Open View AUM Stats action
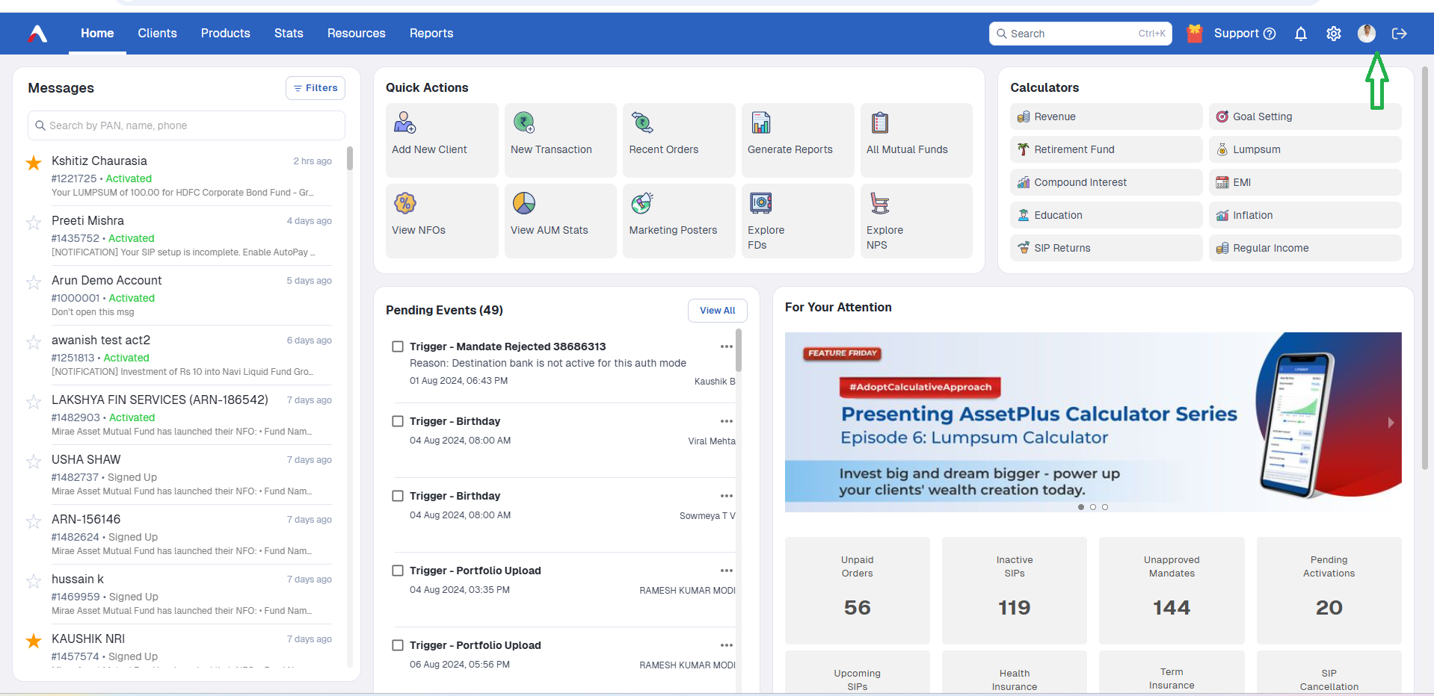This screenshot has width=1434, height=696. 561,221
